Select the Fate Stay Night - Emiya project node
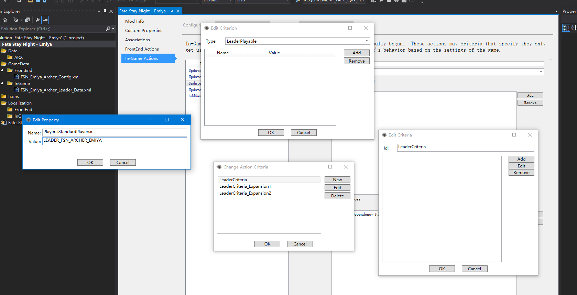 pos(27,44)
